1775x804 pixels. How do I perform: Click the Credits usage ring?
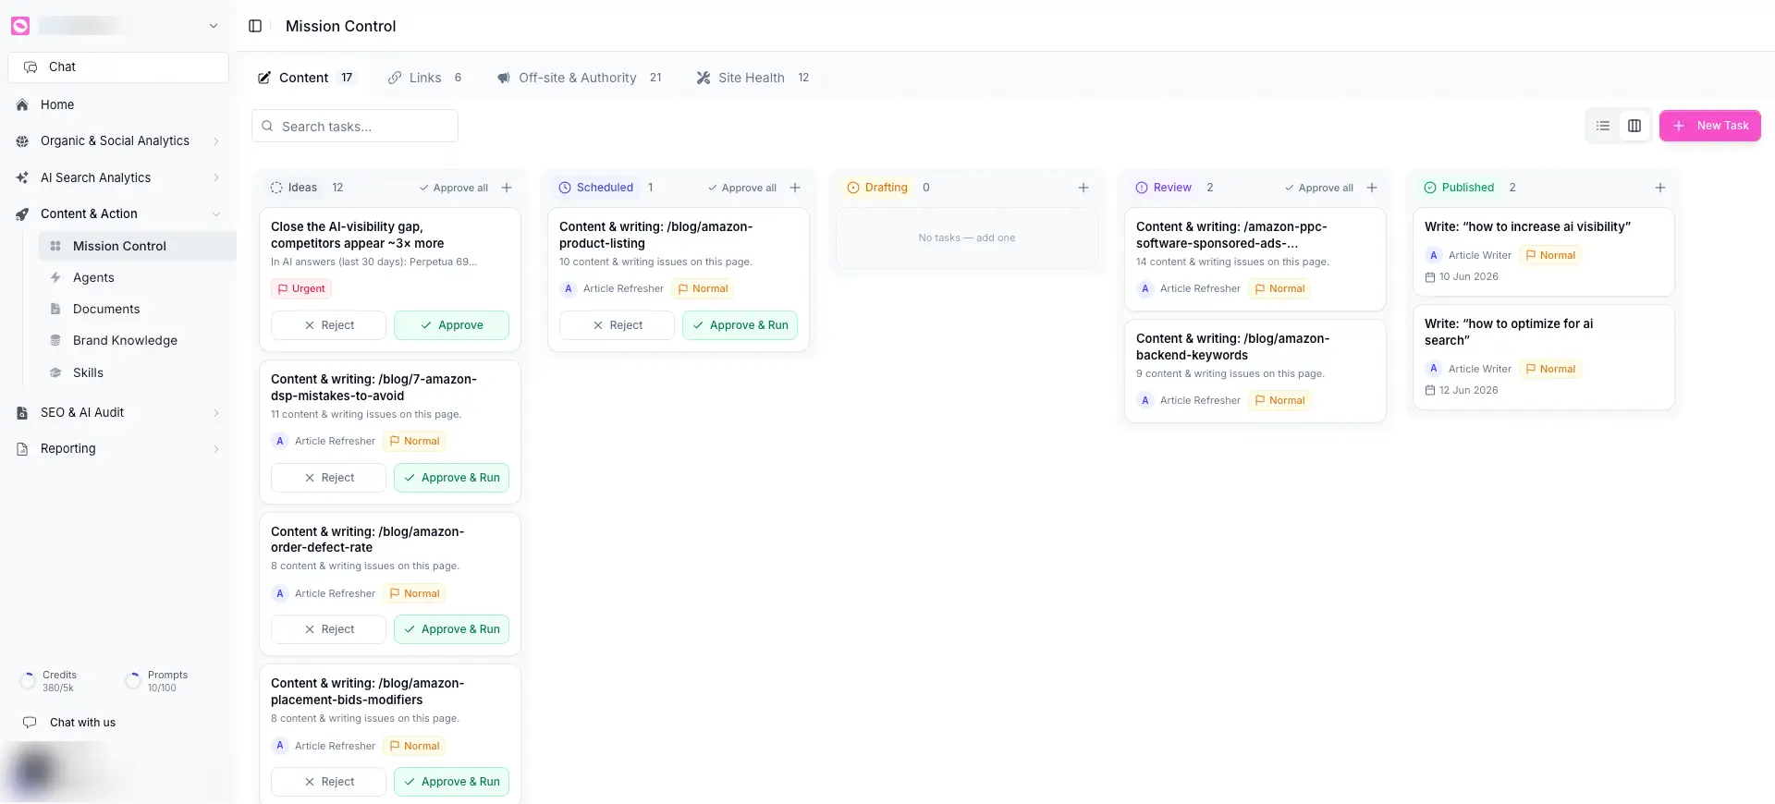pos(29,681)
